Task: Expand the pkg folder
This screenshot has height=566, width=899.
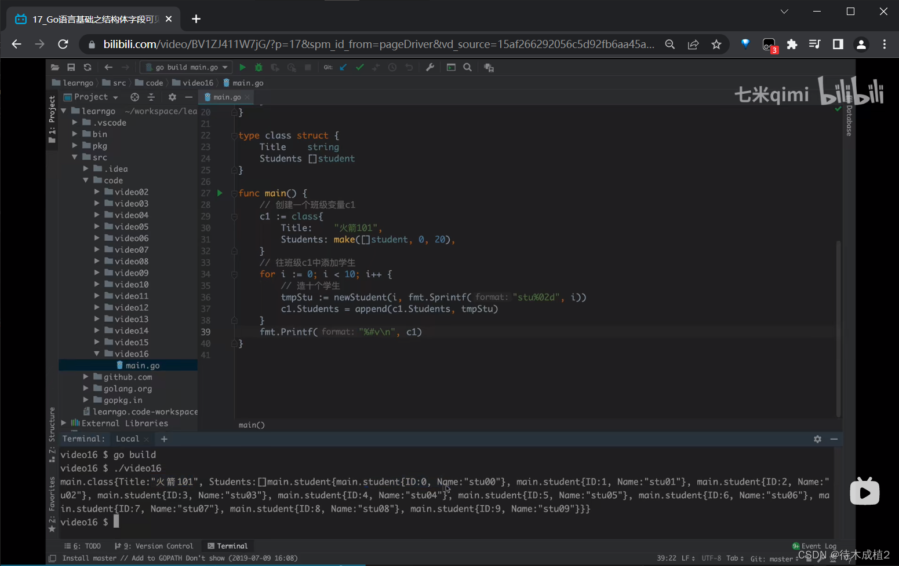Action: pyautogui.click(x=75, y=146)
